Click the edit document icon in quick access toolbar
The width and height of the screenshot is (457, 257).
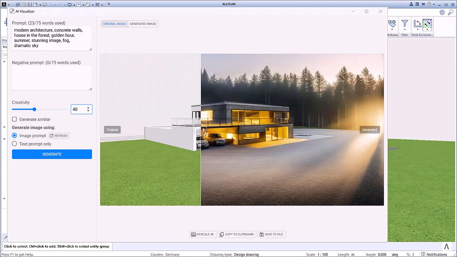(35, 5)
